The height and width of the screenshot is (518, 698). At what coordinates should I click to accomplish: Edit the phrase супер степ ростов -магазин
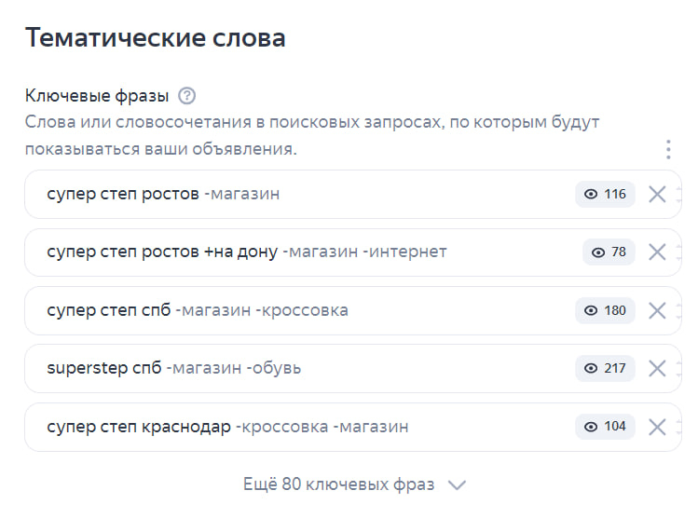point(163,195)
